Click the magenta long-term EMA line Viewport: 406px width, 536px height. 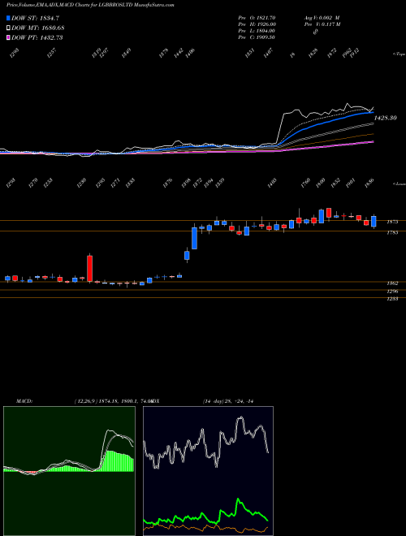click(x=328, y=146)
